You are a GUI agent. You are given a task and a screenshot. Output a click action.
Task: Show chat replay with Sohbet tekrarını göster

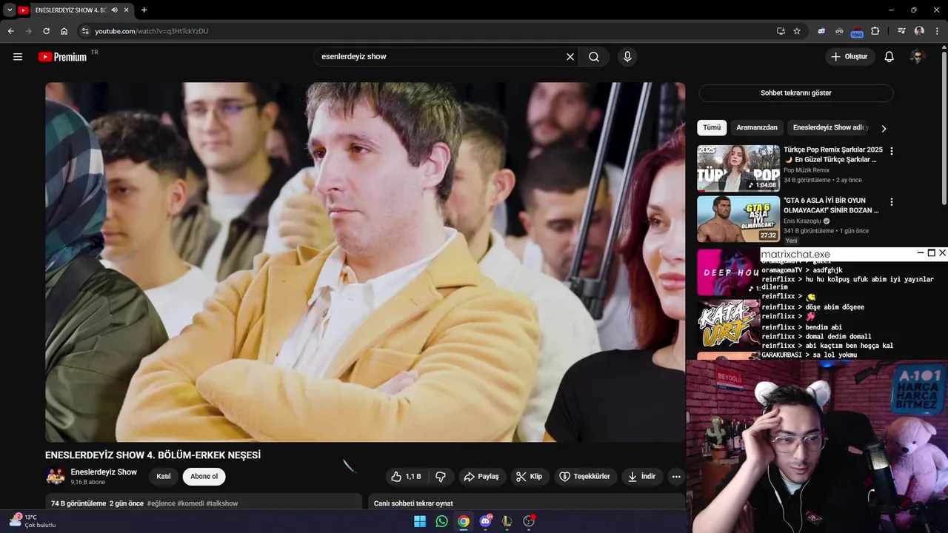click(x=796, y=93)
